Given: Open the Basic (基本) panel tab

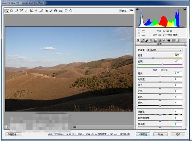Looking at the screenshot, I should [x=138, y=41].
